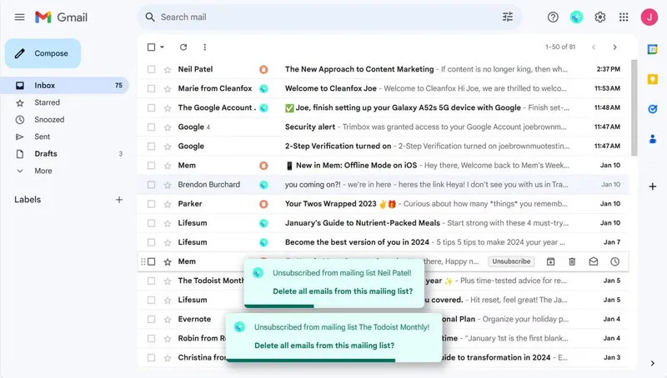Screen dimensions: 667x378
Task: Select the Google Security alert checkbox
Action: [x=151, y=127]
